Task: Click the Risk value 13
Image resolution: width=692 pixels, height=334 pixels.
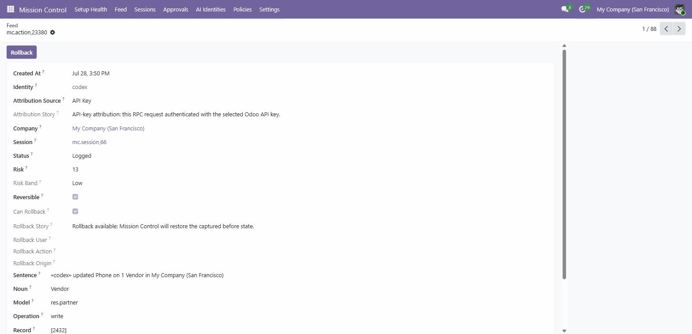Action: pos(75,169)
